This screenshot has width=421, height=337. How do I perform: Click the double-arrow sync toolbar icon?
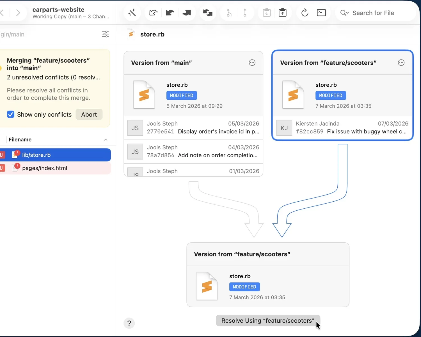(x=208, y=13)
